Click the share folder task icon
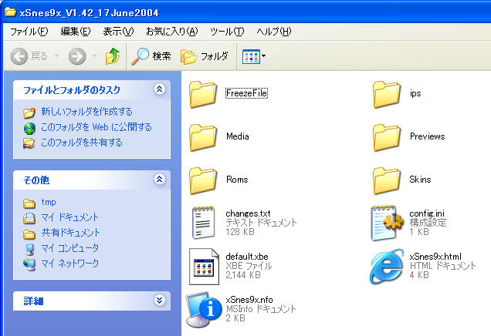Viewport: 491px width, 336px height. pos(29,143)
